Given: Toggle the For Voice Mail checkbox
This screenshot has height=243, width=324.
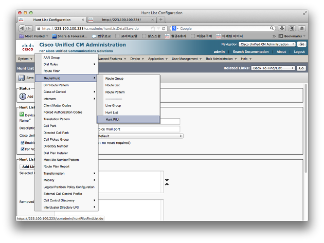Looking at the screenshot, I should tap(23, 149).
